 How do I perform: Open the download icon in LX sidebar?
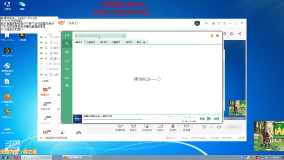coord(67,77)
